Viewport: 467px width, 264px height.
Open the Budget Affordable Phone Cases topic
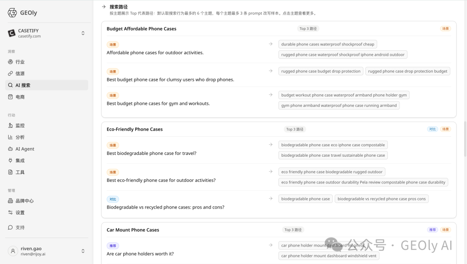click(141, 29)
